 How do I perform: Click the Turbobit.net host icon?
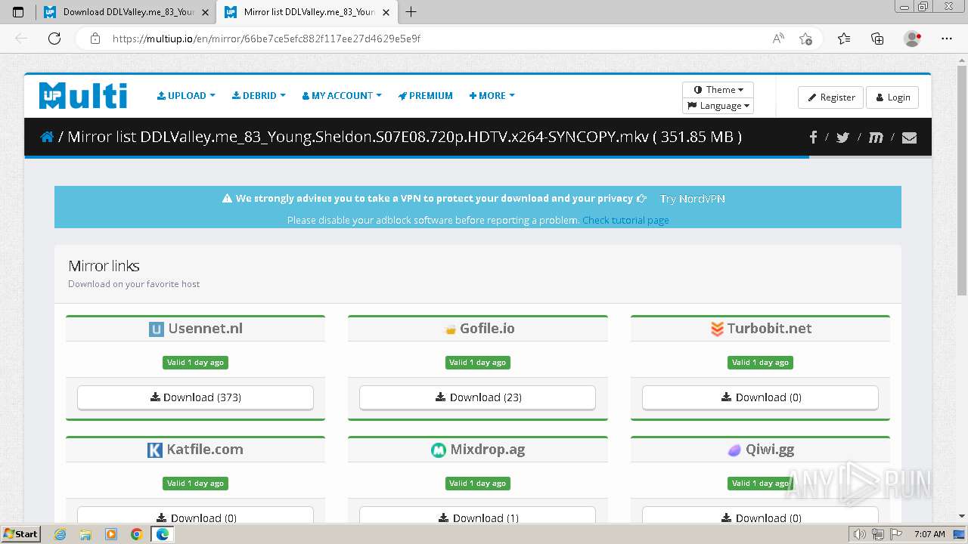717,329
